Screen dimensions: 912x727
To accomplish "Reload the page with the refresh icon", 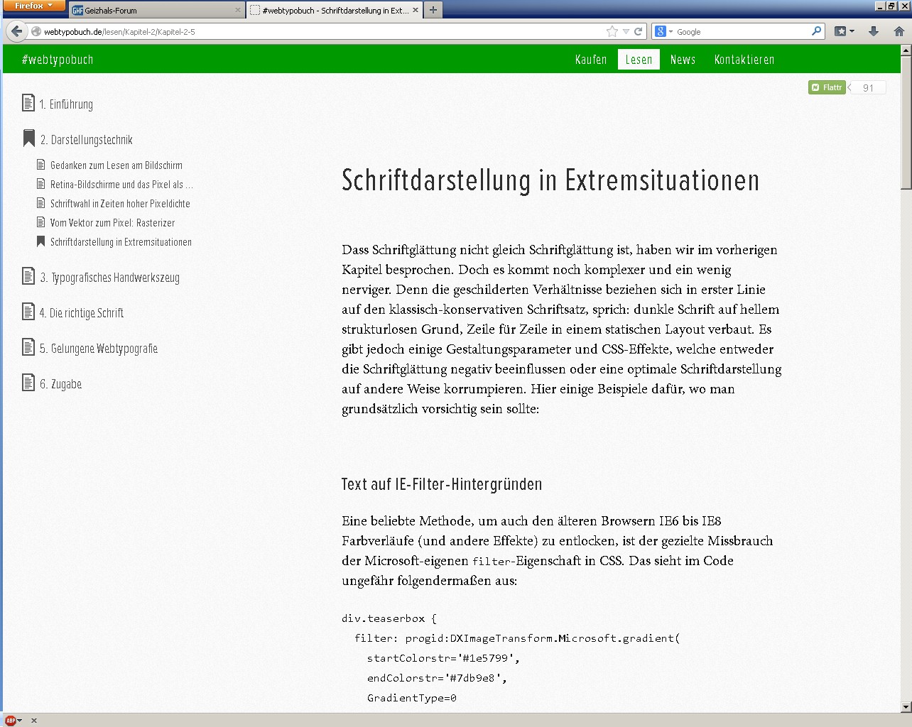I will click(638, 31).
